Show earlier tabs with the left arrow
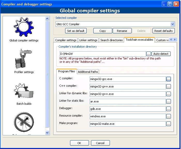Image resolution: width=181 pixels, height=149 pixels. click(x=171, y=40)
